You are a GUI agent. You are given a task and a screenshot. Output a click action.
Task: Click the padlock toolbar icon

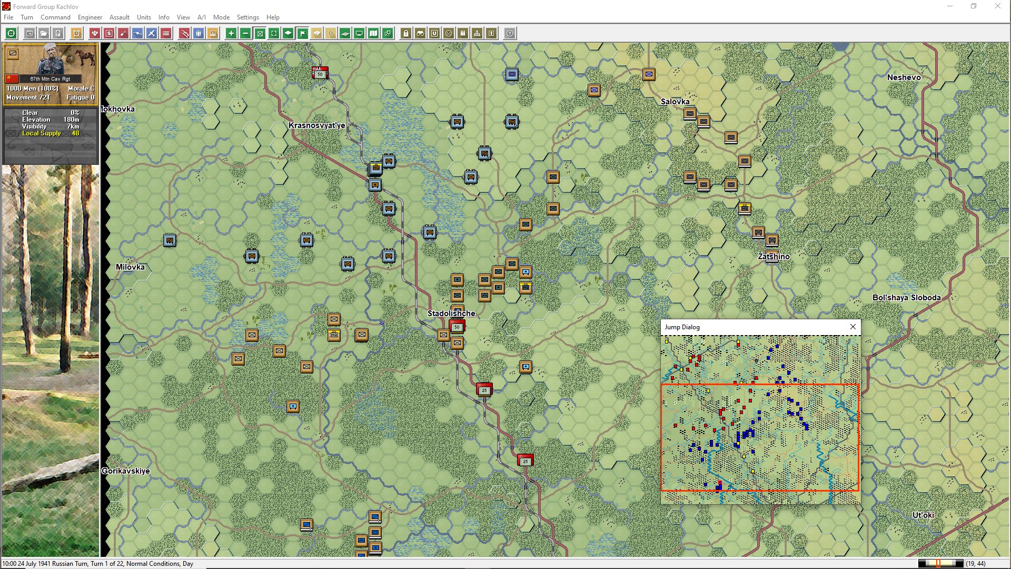406,33
